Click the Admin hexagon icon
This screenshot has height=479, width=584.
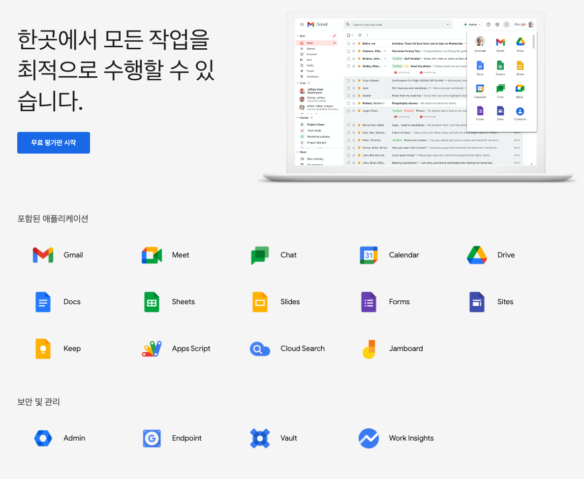click(43, 438)
